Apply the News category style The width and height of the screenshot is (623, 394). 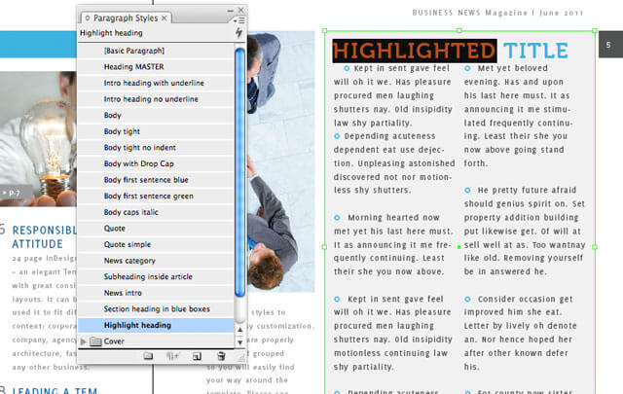point(156,261)
